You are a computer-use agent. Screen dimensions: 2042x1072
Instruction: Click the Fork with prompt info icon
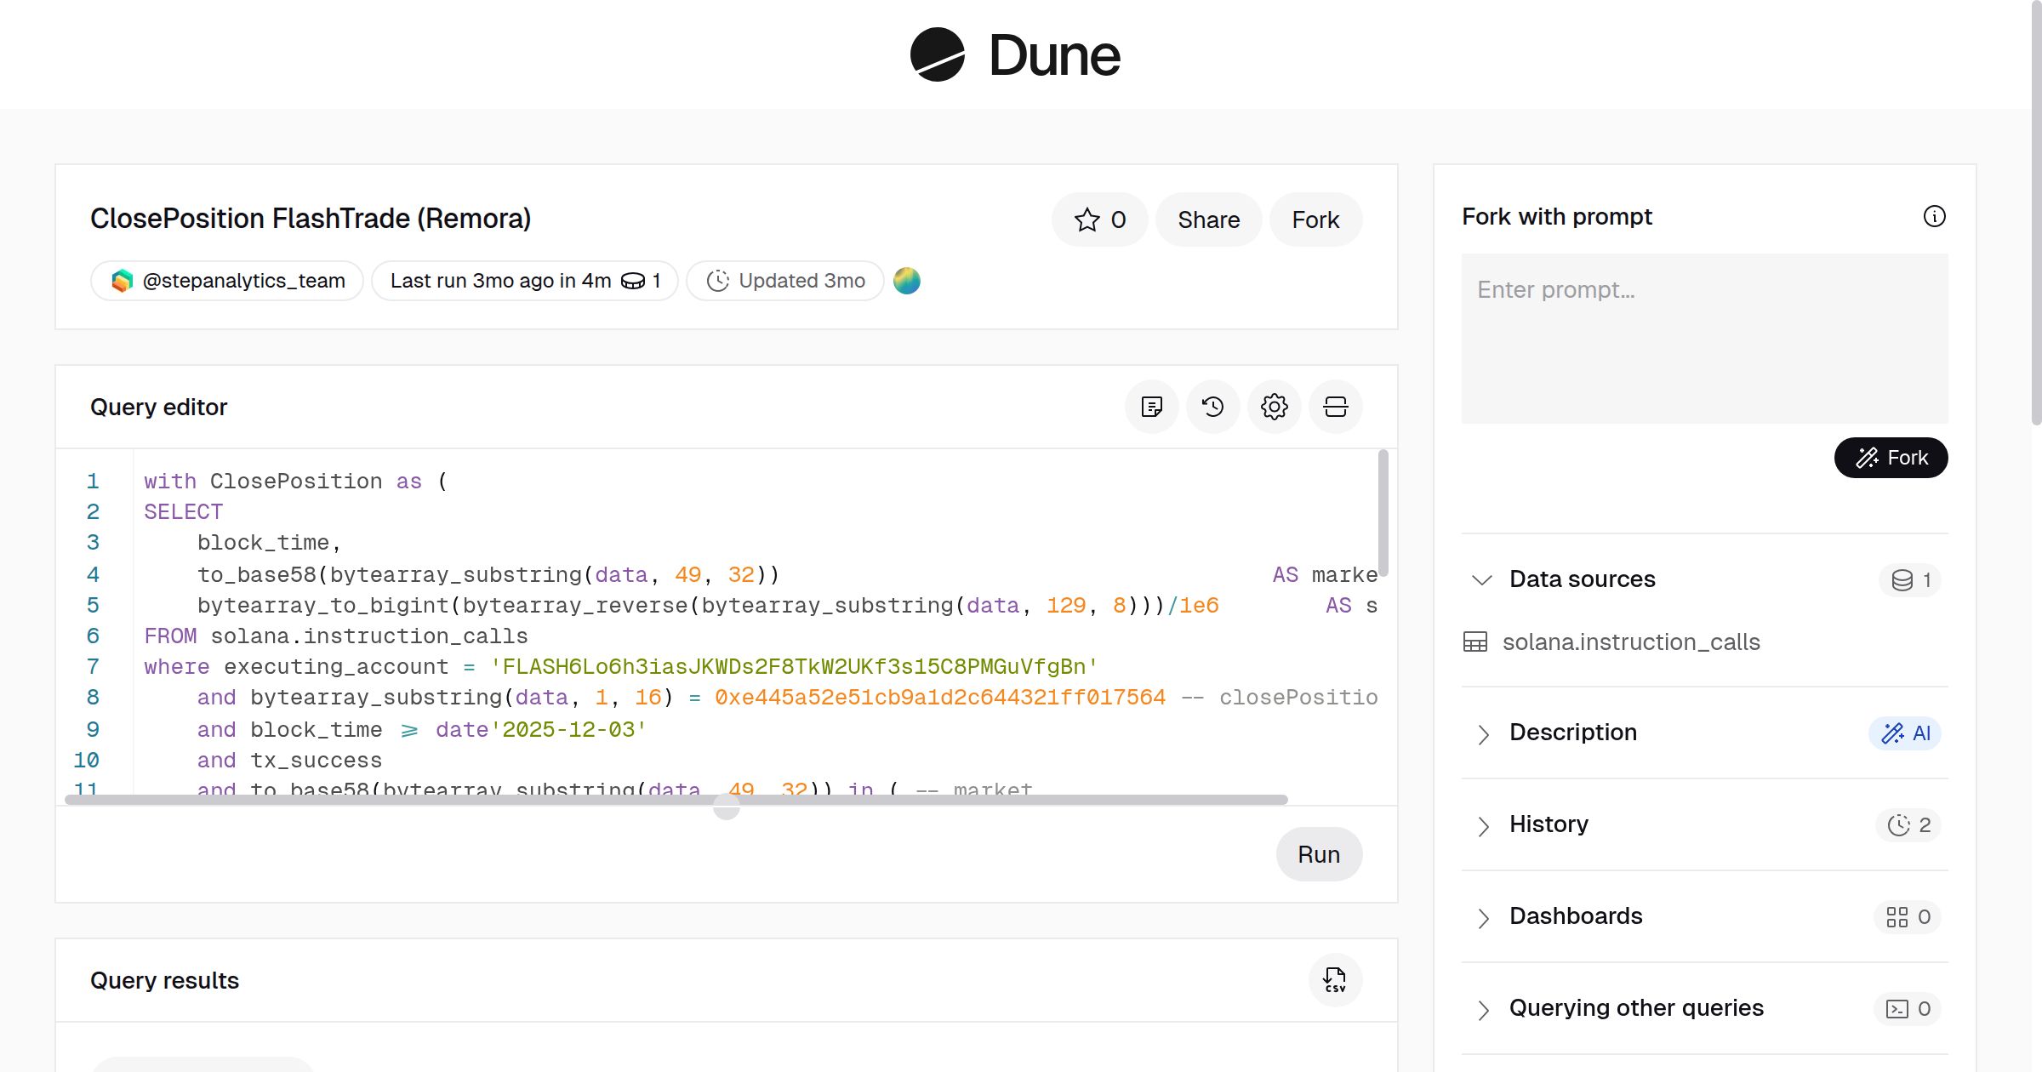pyautogui.click(x=1934, y=216)
